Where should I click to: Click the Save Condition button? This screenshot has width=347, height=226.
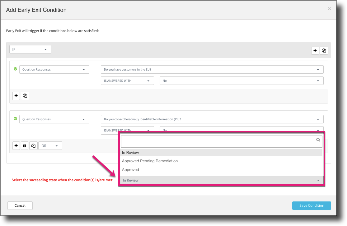tap(311, 205)
